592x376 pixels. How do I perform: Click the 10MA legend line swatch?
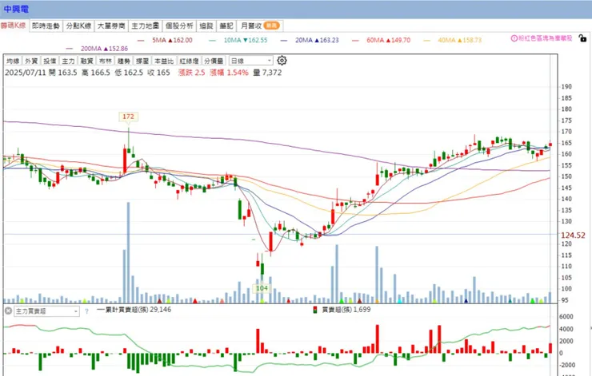212,40
